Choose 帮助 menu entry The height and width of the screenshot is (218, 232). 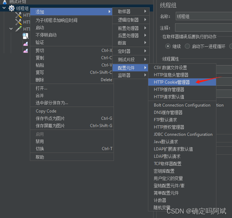[x=72, y=157]
